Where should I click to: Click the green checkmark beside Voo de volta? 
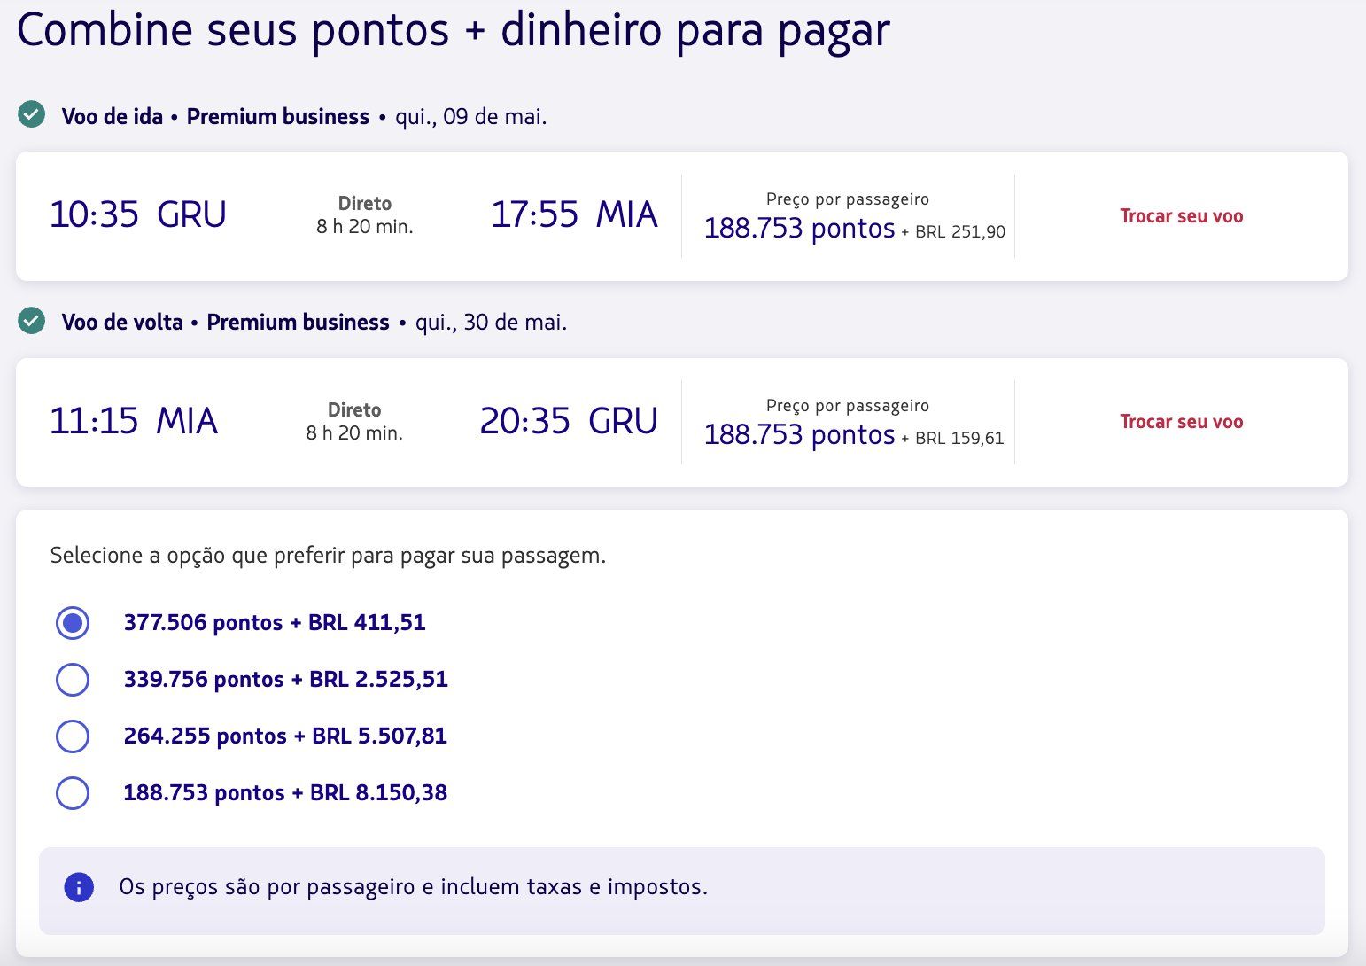point(32,321)
